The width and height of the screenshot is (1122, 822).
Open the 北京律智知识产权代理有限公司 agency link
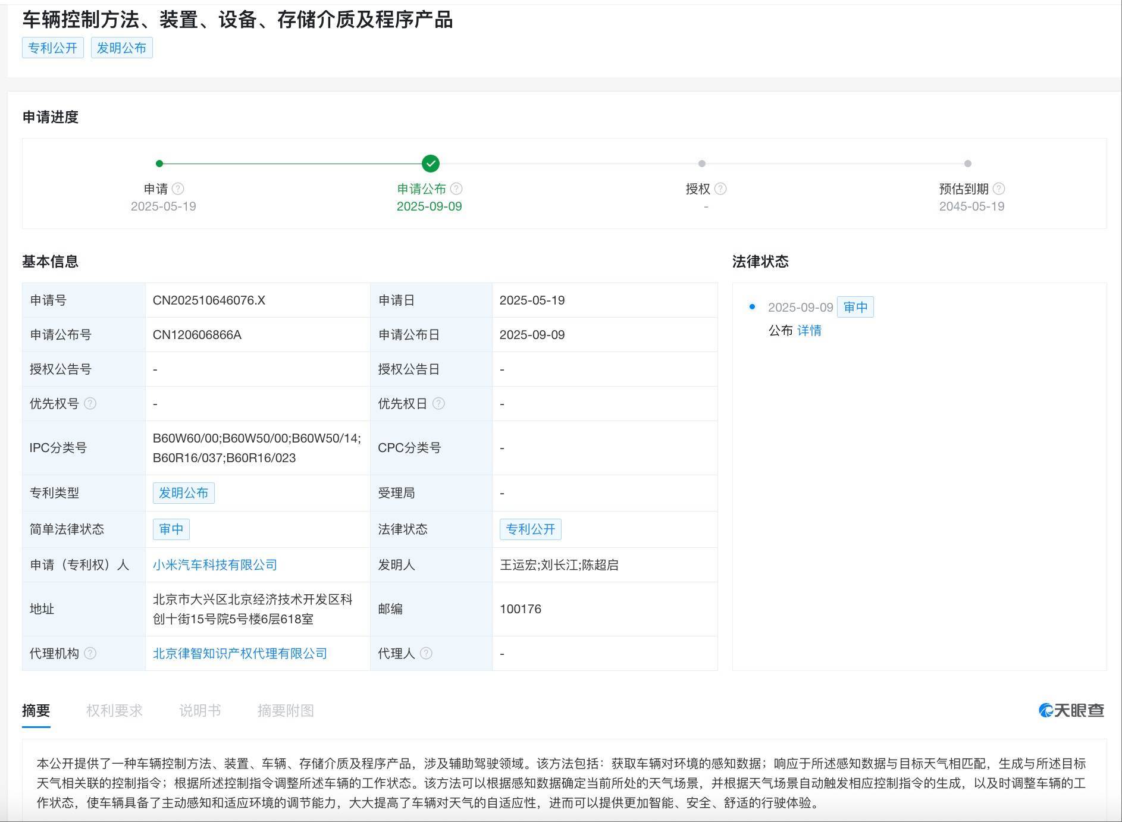(x=240, y=652)
